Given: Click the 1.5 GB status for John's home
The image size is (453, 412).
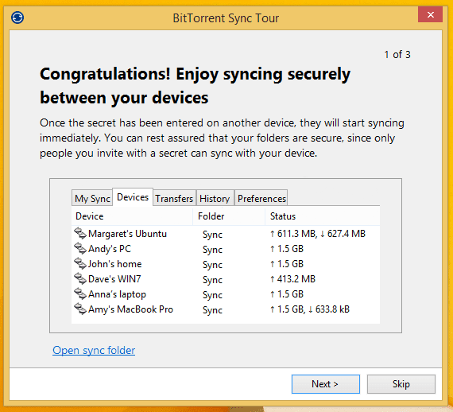Looking at the screenshot, I should (287, 264).
